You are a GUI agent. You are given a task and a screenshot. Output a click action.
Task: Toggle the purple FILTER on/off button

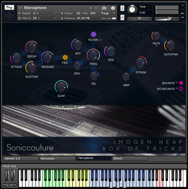[94, 34]
